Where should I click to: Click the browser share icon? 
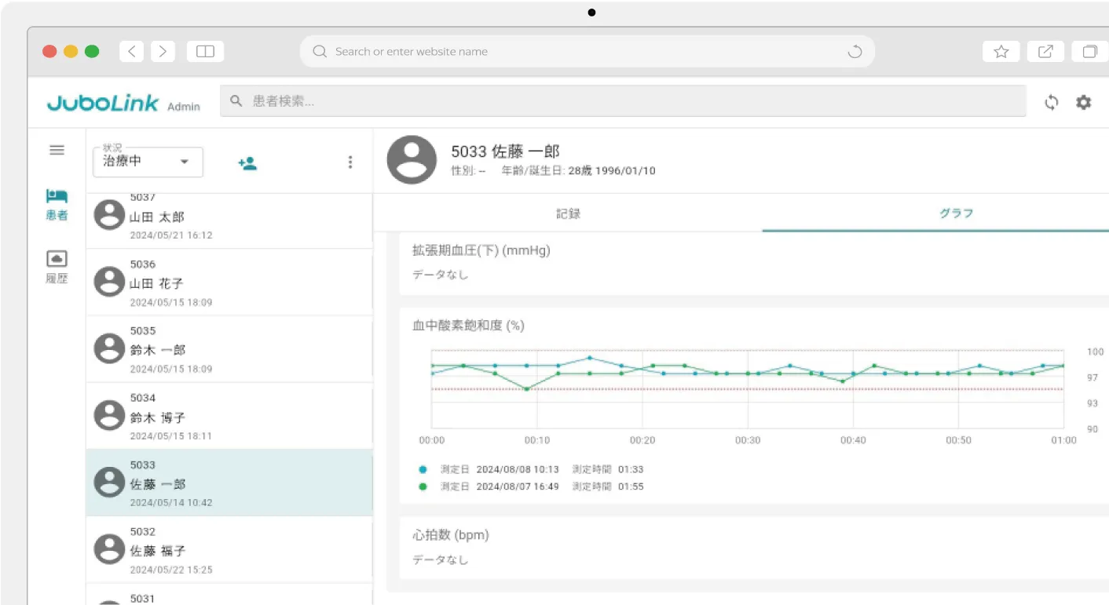1045,52
